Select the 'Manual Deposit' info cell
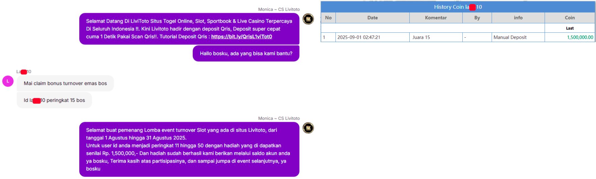596x179 pixels. pos(518,37)
